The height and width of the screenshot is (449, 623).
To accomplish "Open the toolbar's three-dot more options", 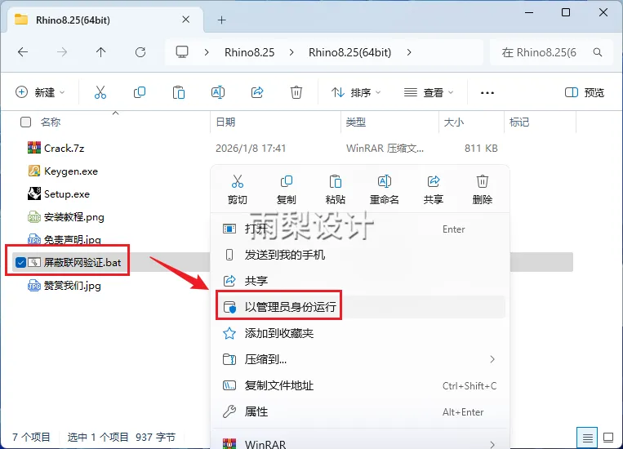I will (x=487, y=92).
